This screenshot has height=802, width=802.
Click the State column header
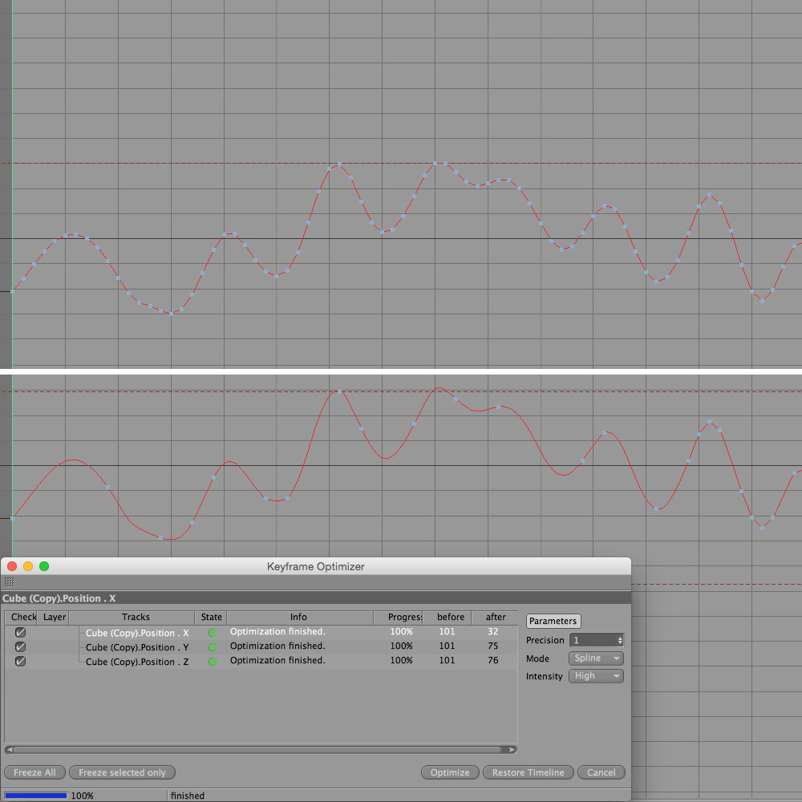[211, 618]
